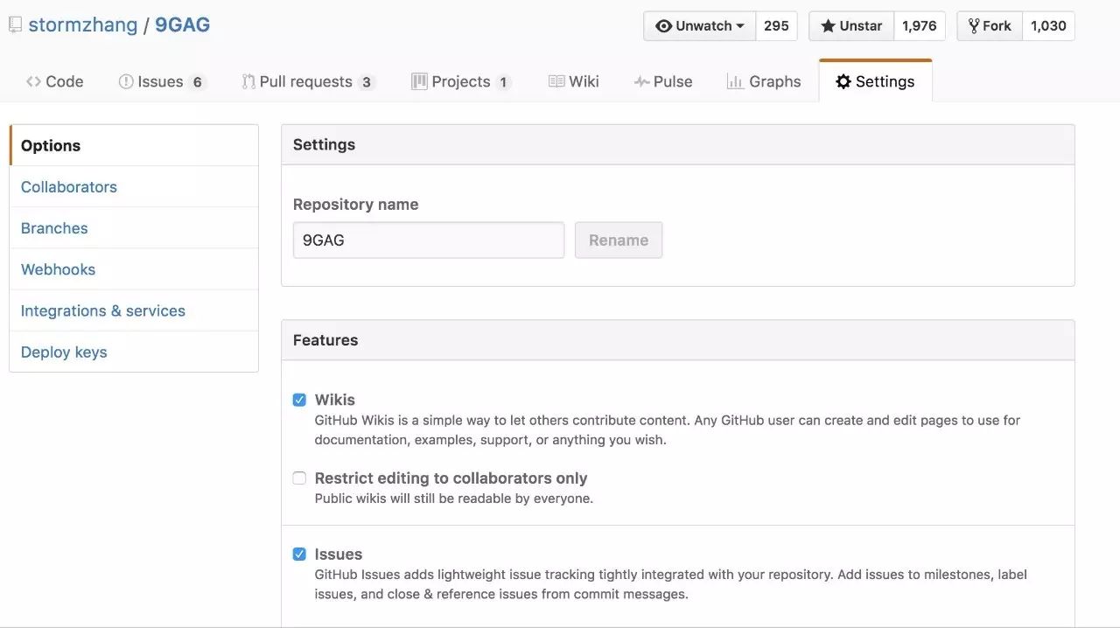
Task: Click the Graphs tab bar-chart icon
Action: [x=735, y=81]
